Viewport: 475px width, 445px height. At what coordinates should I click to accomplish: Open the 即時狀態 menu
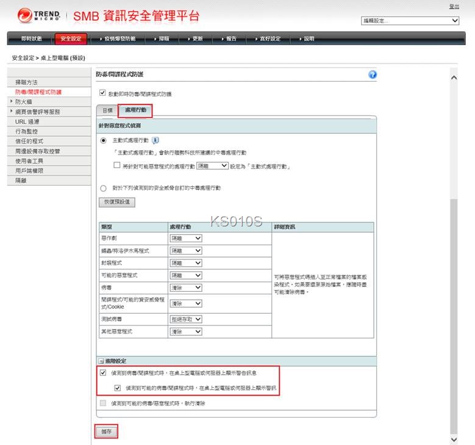[x=32, y=38]
